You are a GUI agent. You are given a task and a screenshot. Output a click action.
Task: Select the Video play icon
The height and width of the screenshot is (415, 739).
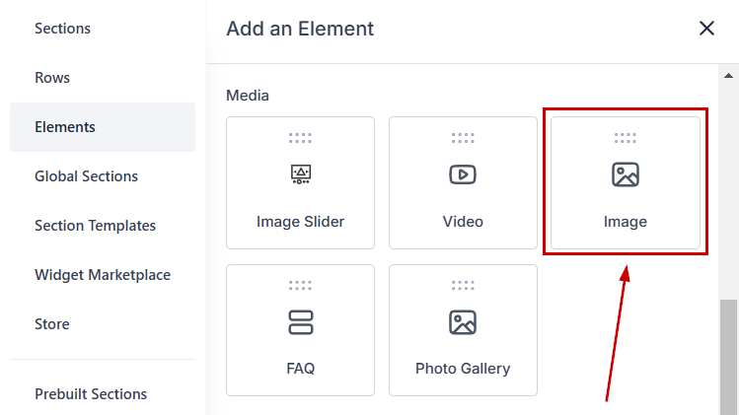pos(463,174)
